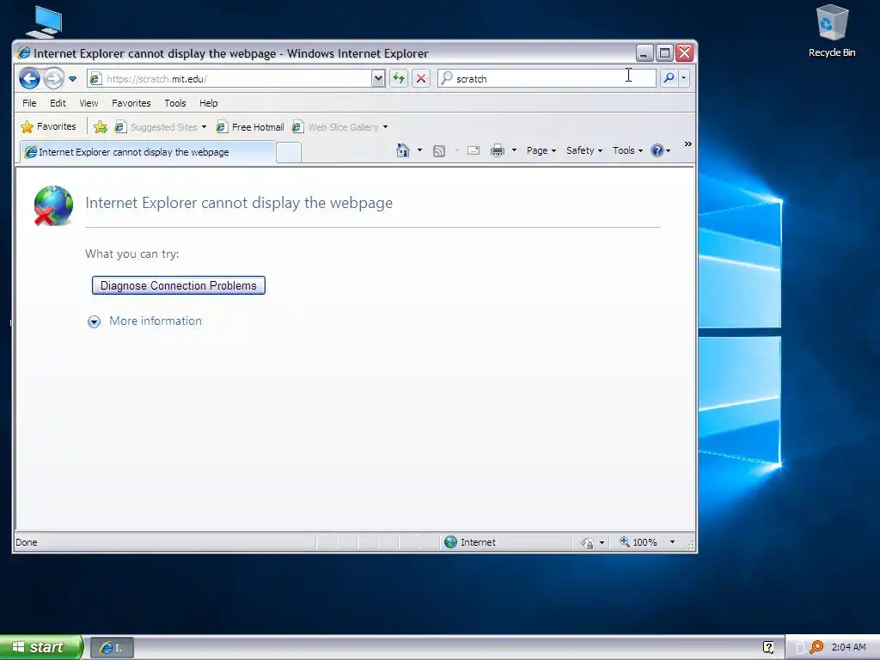
Task: Click the RSS feeds icon
Action: tap(439, 151)
